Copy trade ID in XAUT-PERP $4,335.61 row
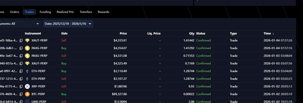 pyautogui.click(x=21, y=40)
